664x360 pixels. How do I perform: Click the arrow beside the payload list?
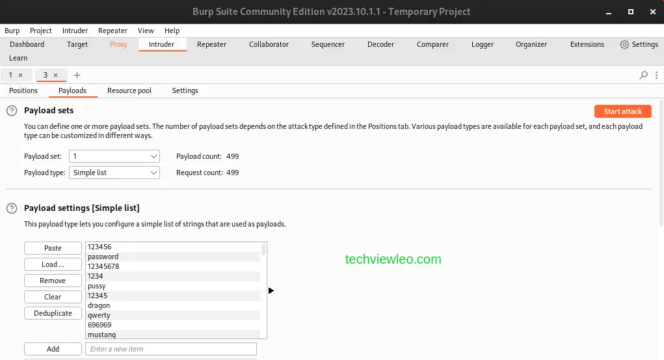point(271,291)
